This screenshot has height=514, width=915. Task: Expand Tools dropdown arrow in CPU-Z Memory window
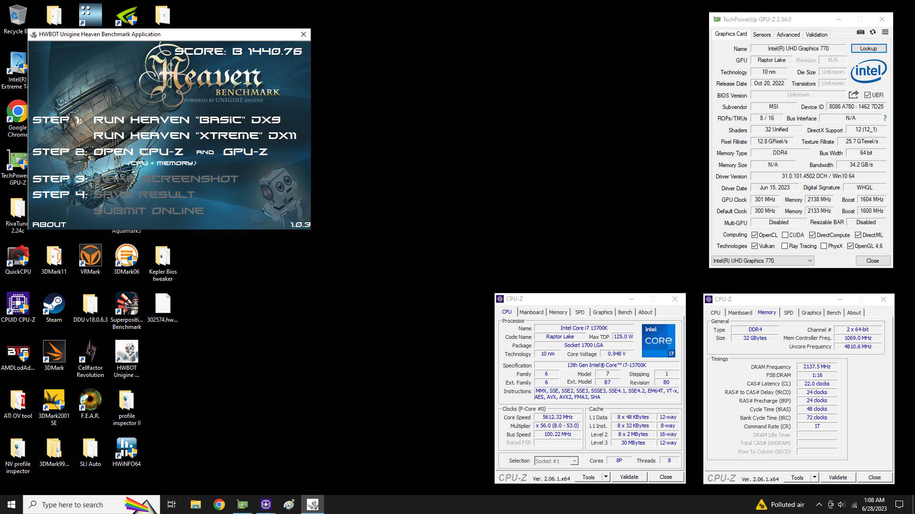click(814, 477)
